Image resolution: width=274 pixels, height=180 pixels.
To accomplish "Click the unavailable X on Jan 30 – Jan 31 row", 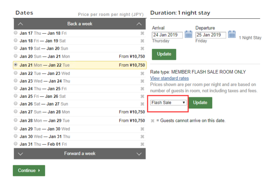I will [x=142, y=137].
